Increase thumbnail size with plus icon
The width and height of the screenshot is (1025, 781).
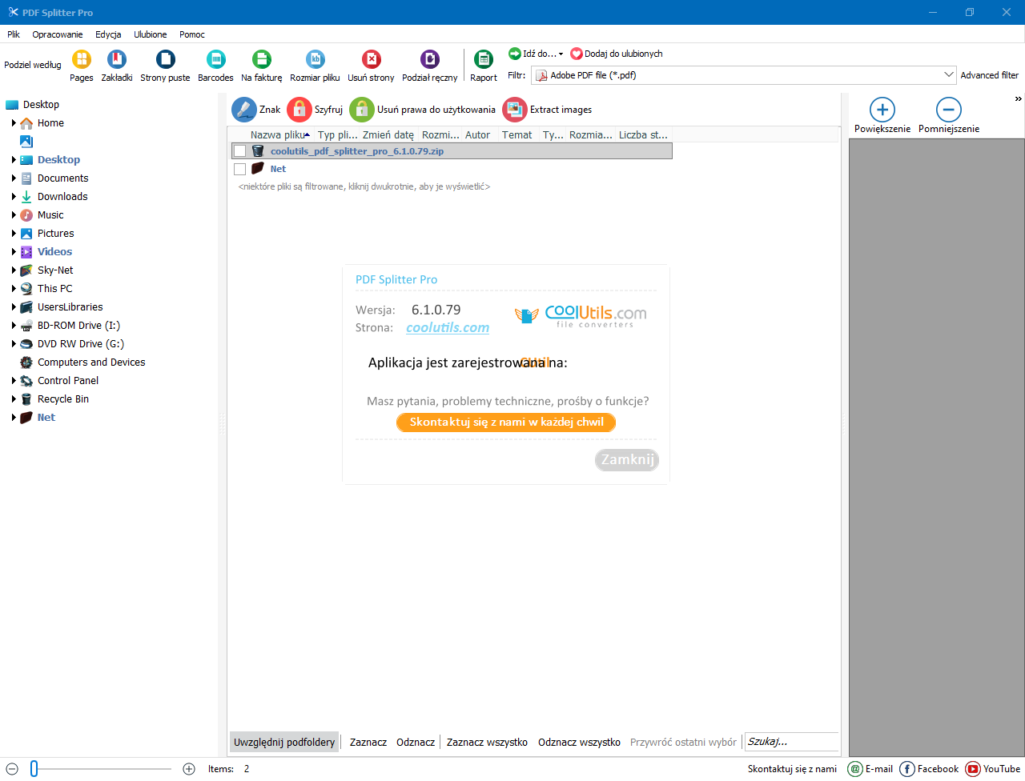tap(189, 769)
